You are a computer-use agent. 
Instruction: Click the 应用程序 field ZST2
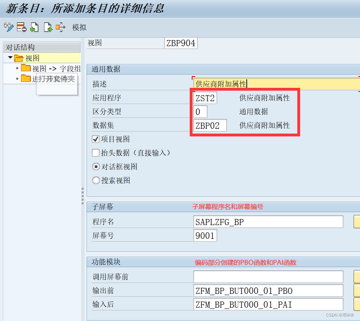point(205,98)
